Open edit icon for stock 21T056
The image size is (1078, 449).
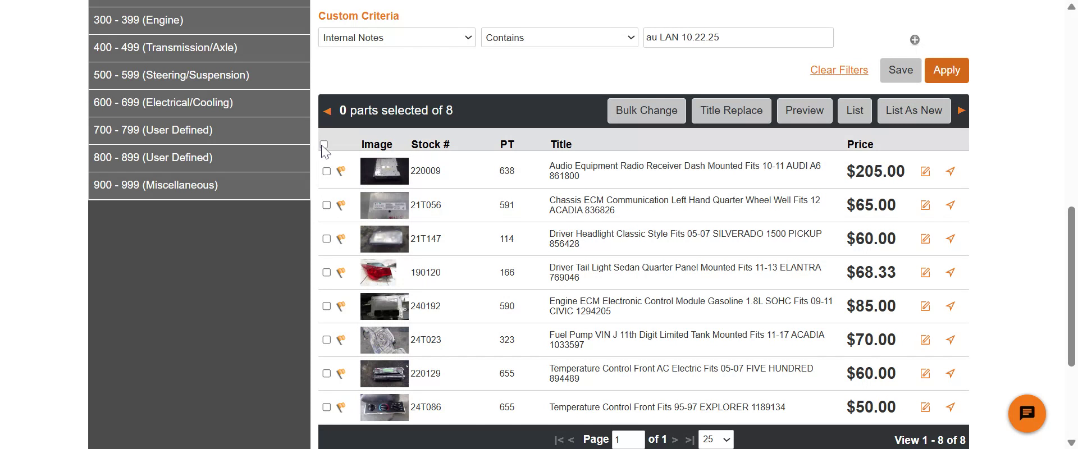tap(925, 205)
